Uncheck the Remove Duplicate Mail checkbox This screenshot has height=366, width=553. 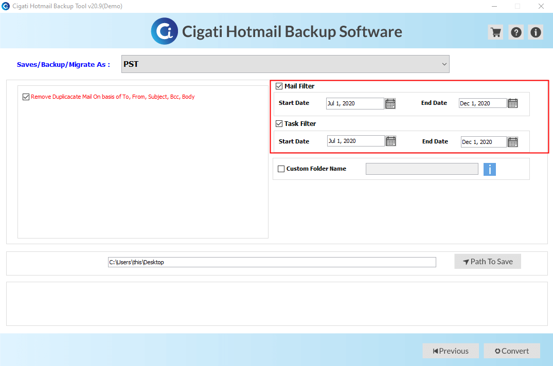click(x=26, y=97)
